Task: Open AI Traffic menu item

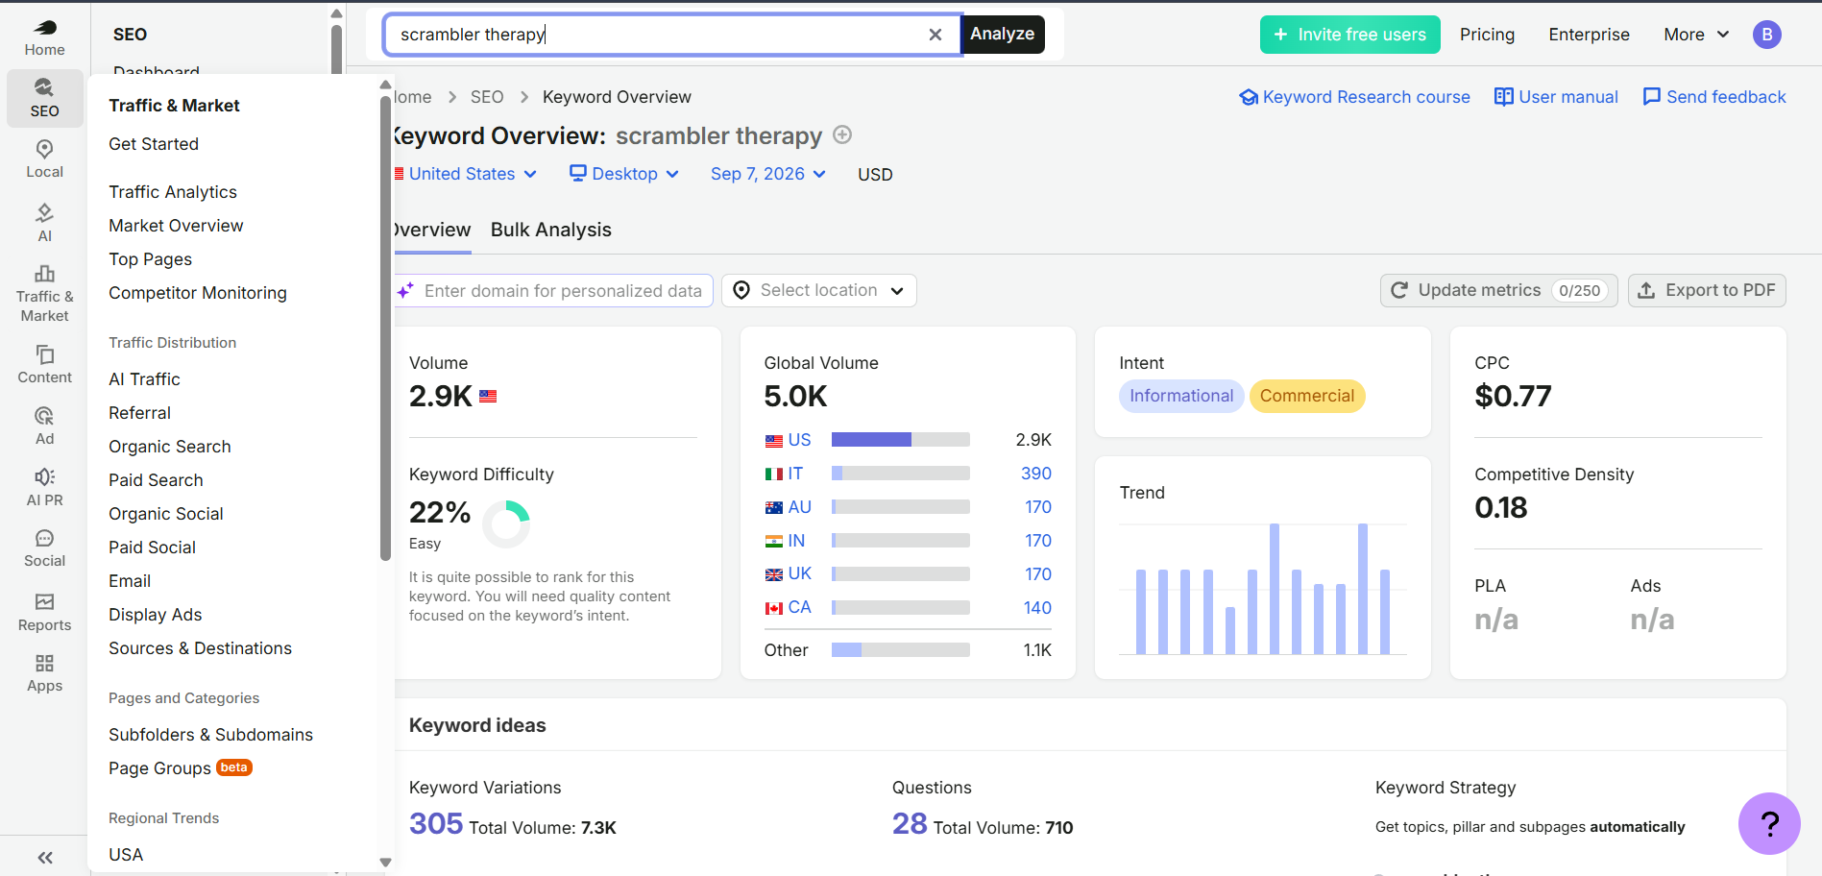Action: (144, 379)
